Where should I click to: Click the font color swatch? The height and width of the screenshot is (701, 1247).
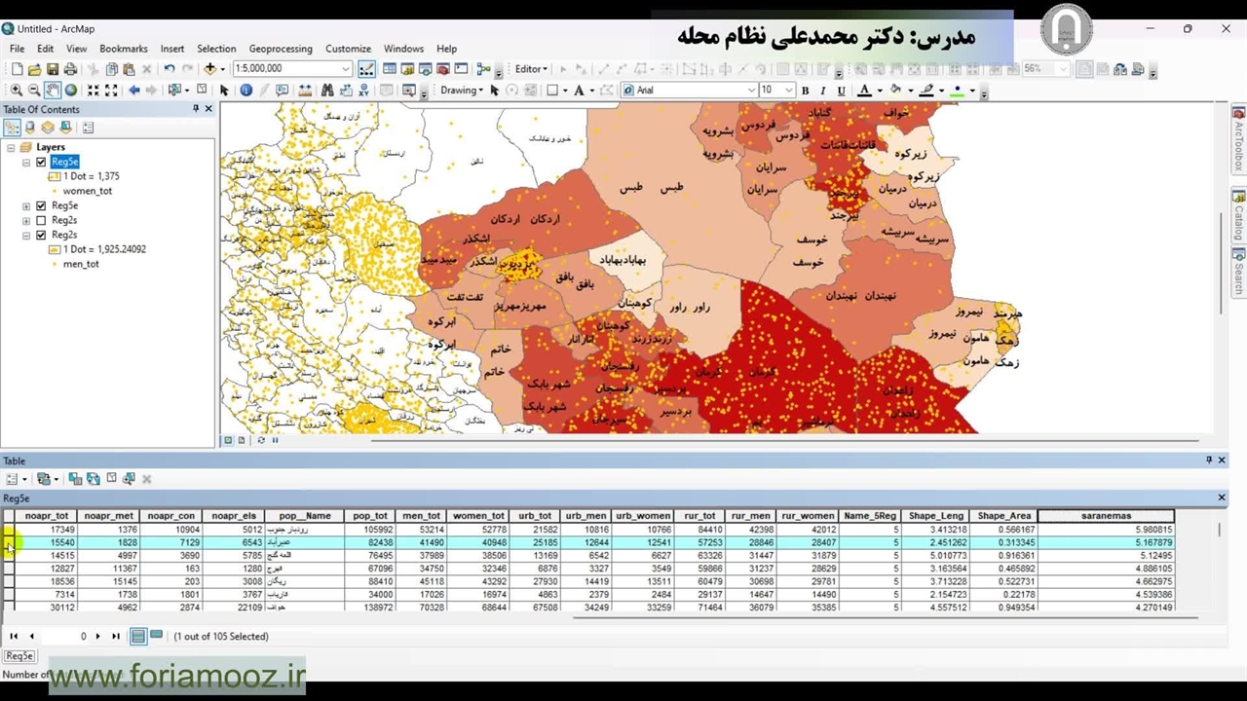click(864, 91)
